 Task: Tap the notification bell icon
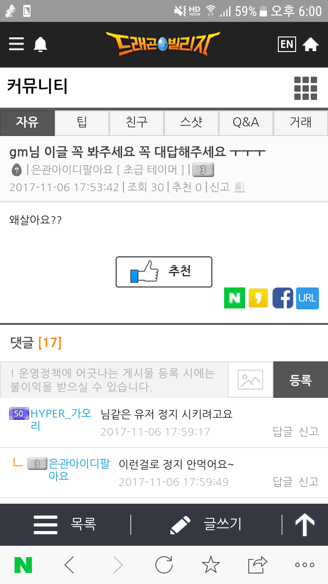pos(41,44)
